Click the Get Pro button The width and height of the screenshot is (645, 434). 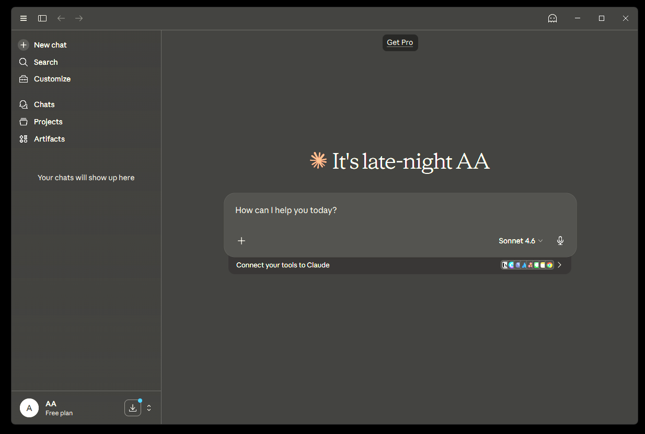click(400, 43)
